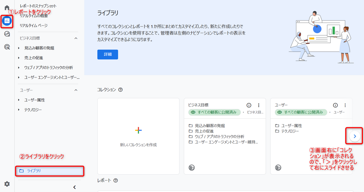Click ユーザー エンゲージメントとユーザー維持 in ビジネス目標 card
364x192 pixels.
click(x=226, y=142)
